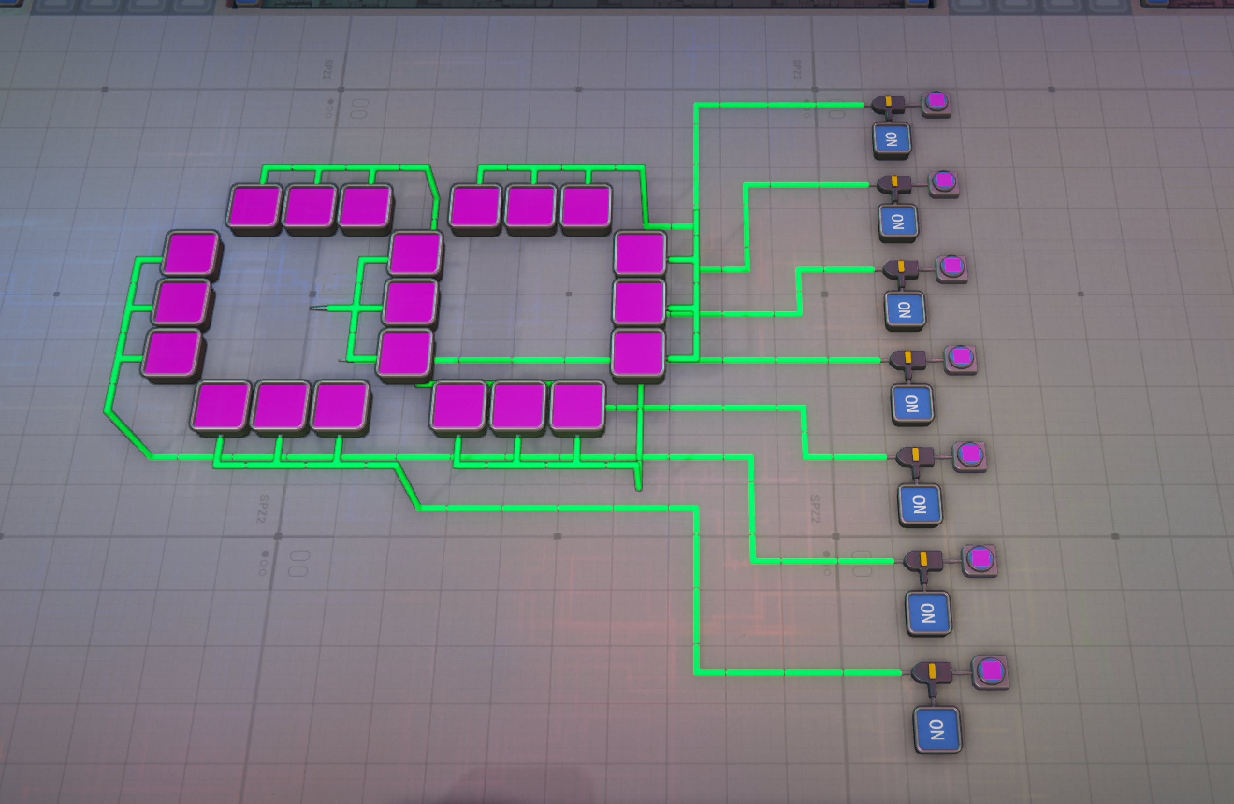The height and width of the screenshot is (804, 1234).
Task: Toggle the fifth ON button from top
Action: pyautogui.click(x=920, y=504)
